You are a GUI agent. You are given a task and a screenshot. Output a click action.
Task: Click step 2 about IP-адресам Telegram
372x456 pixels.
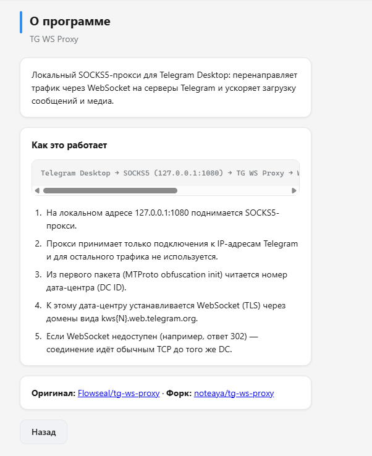[x=172, y=250]
